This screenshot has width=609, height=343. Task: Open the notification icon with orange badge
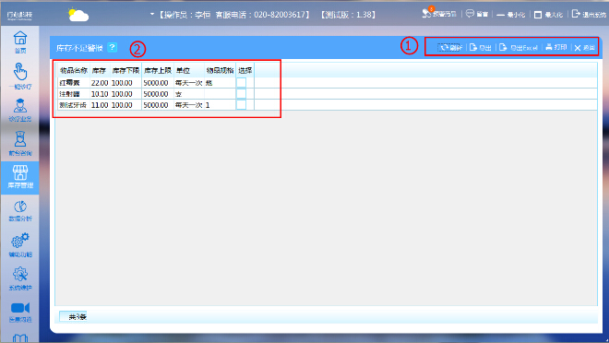click(439, 14)
